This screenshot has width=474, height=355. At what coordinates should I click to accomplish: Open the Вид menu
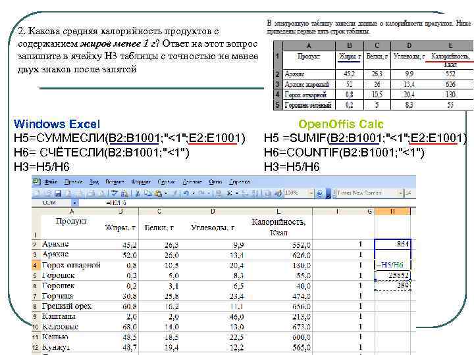[x=94, y=181]
